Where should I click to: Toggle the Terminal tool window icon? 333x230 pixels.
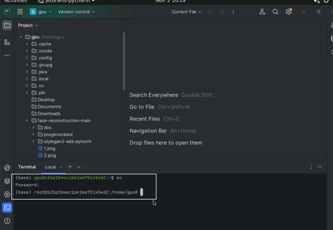pos(7,208)
